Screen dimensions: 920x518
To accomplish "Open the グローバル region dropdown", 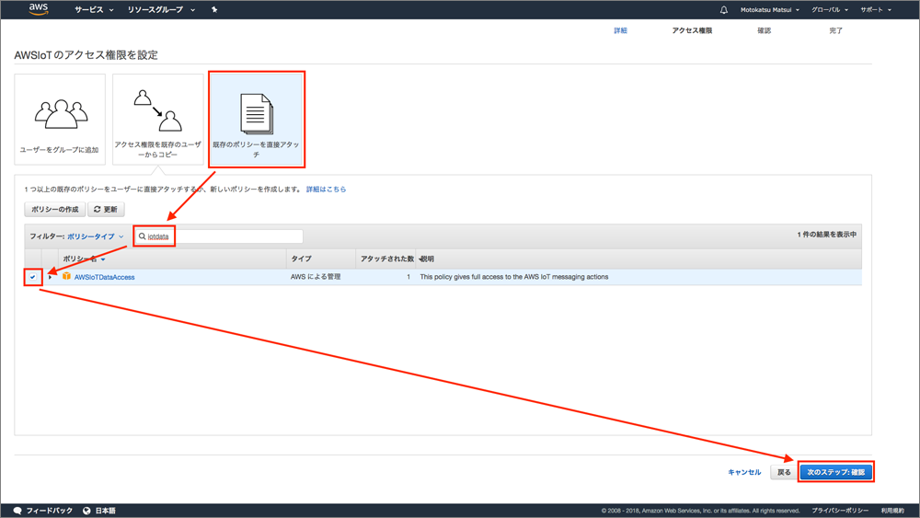I will click(x=830, y=10).
